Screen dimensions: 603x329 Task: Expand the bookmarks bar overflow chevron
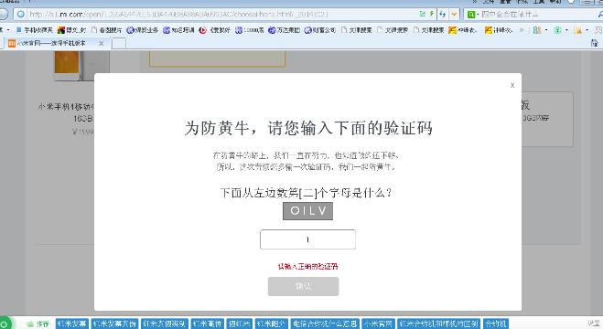pyautogui.click(x=522, y=30)
